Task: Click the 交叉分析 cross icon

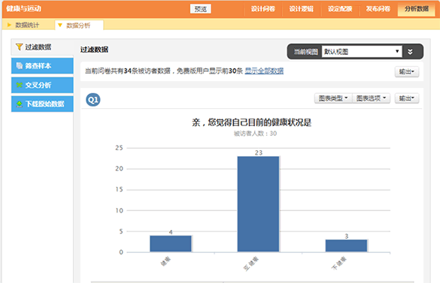Action: [x=19, y=85]
